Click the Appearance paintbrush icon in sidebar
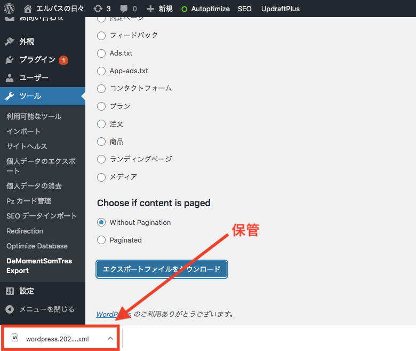The image size is (416, 351). point(10,42)
